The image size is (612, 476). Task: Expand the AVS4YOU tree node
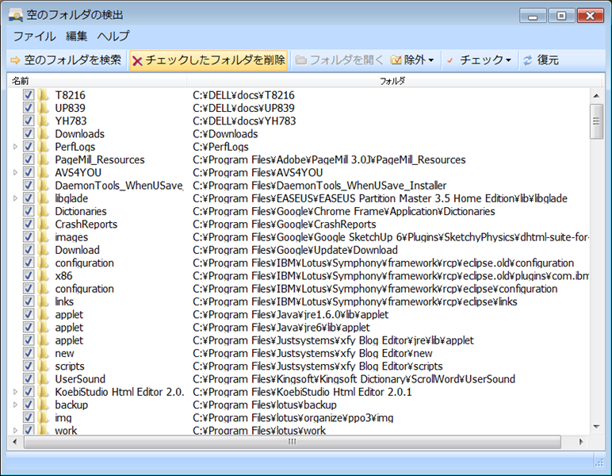pos(15,173)
